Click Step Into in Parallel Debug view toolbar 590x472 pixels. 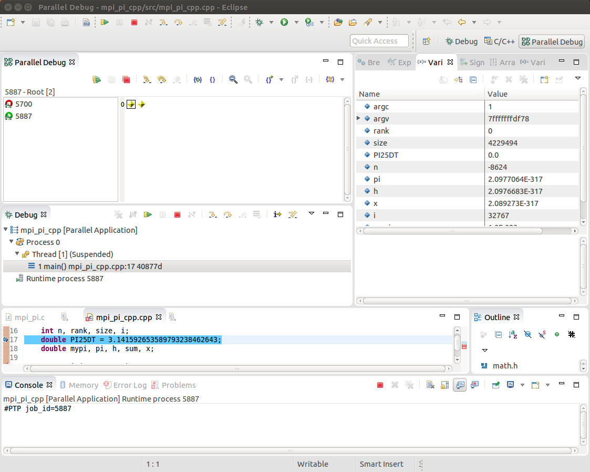click(147, 79)
